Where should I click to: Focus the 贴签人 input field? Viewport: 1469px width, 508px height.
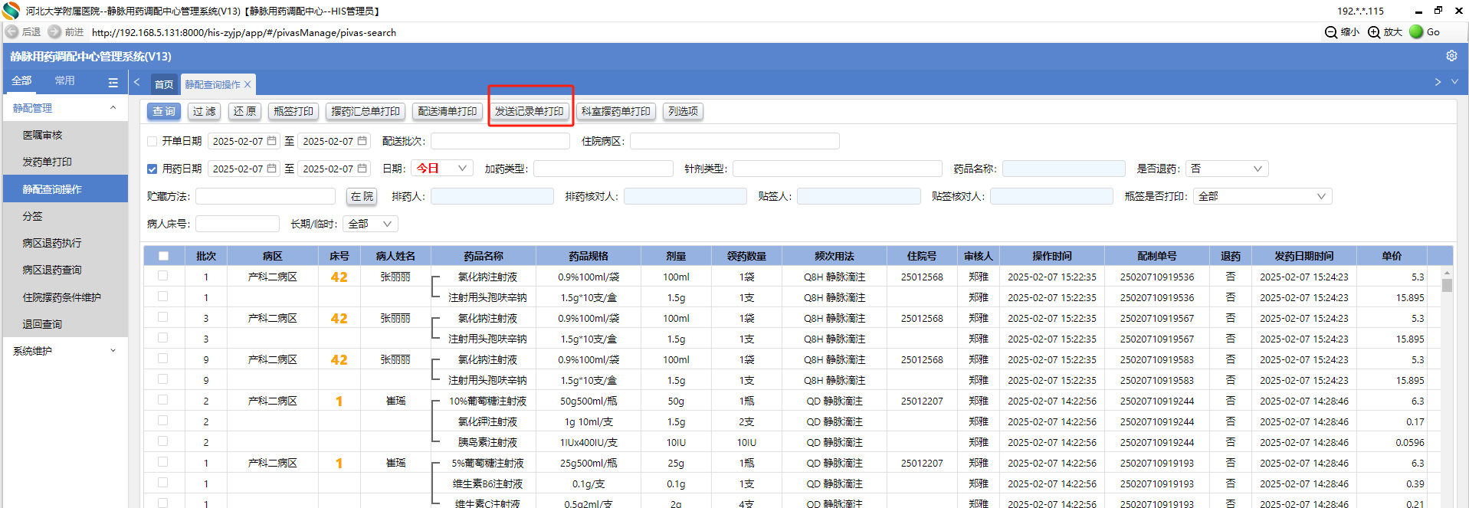point(859,196)
